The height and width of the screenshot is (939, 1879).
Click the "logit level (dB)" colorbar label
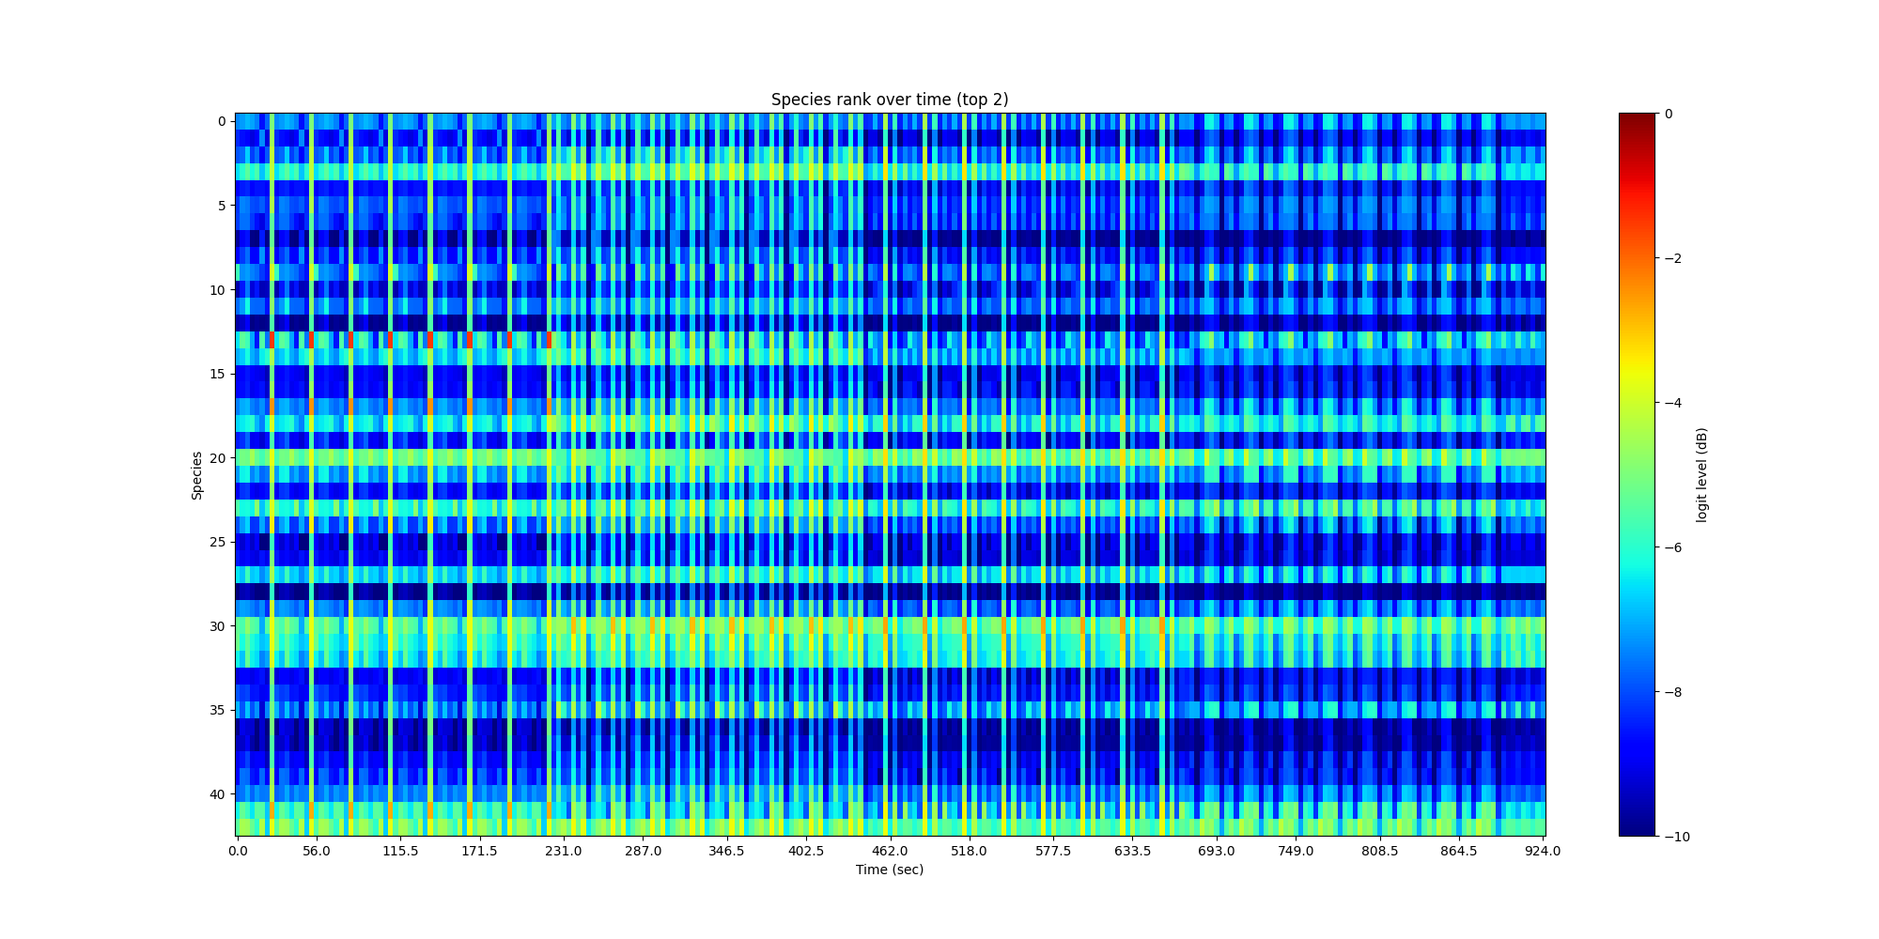(1701, 475)
